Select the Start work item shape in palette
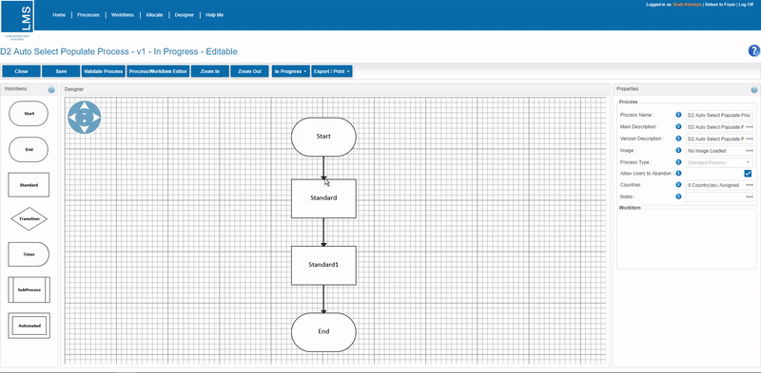 point(29,113)
